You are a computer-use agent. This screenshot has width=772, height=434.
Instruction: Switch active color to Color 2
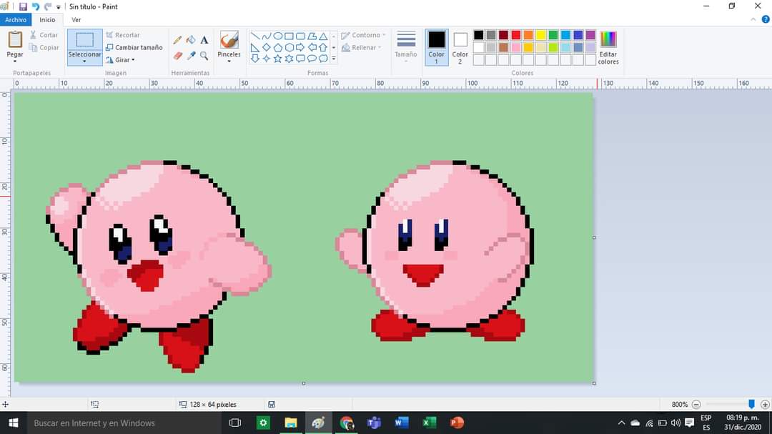tap(460, 46)
